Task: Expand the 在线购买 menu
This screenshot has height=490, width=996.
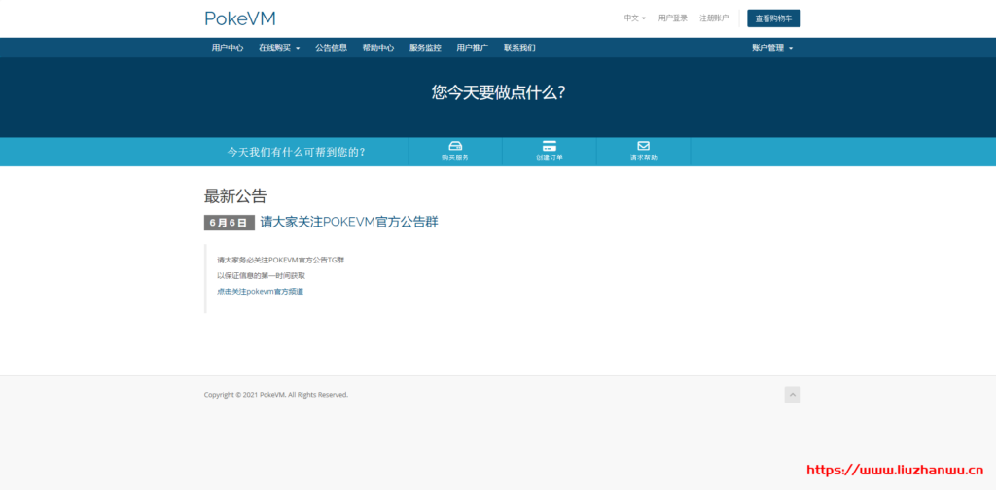Action: tap(279, 48)
